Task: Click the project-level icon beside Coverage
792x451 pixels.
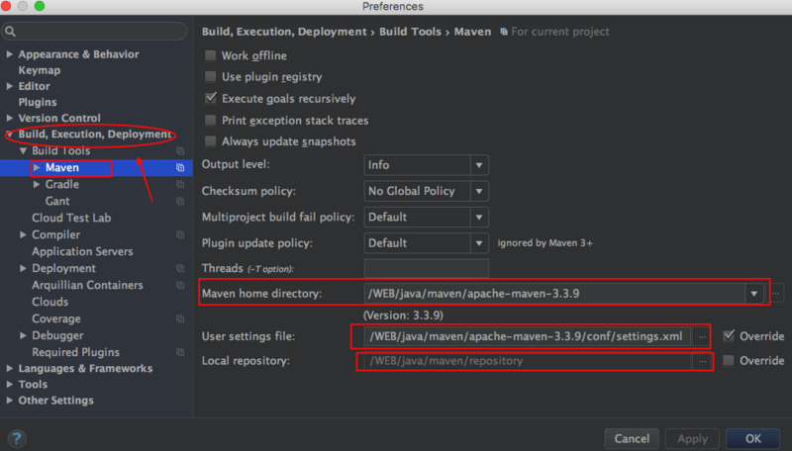Action: 180,318
